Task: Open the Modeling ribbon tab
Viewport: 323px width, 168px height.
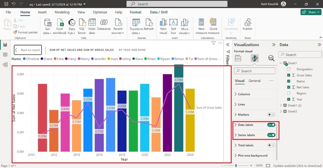Action: (x=62, y=13)
